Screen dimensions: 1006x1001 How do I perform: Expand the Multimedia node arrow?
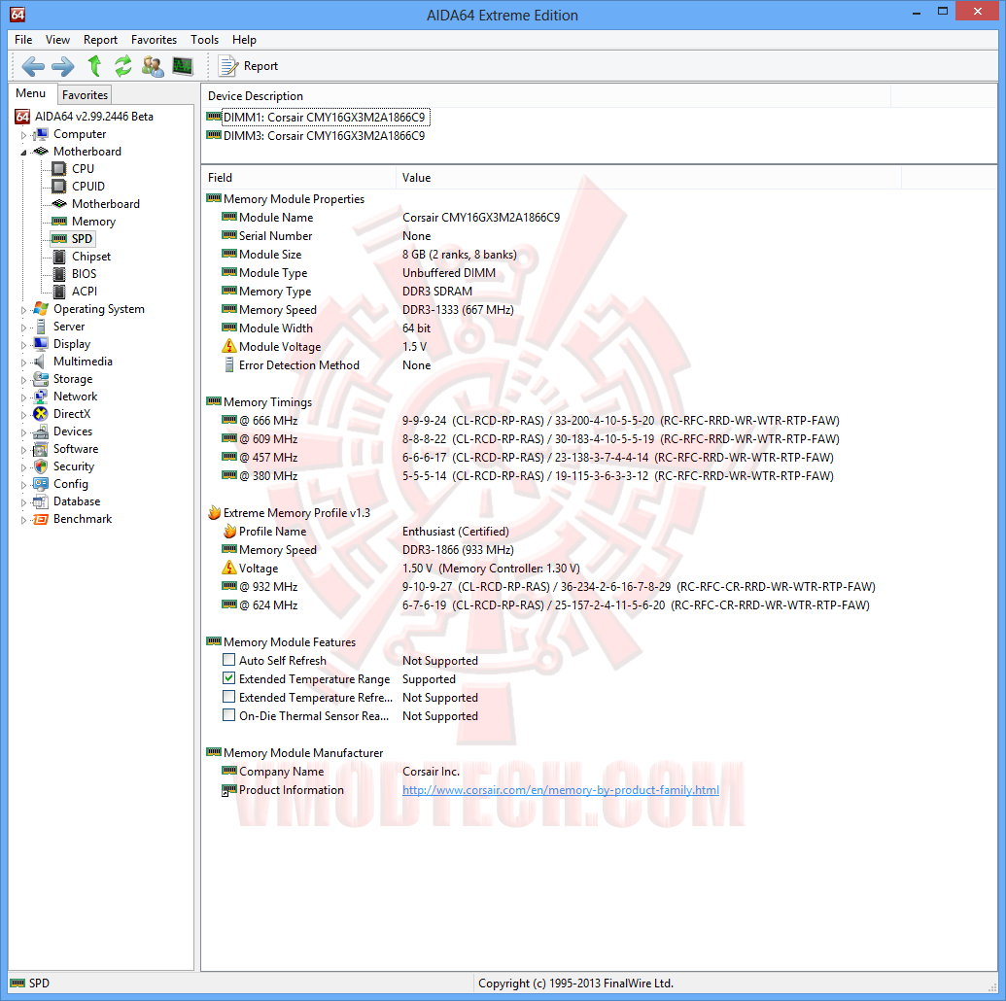tap(23, 362)
